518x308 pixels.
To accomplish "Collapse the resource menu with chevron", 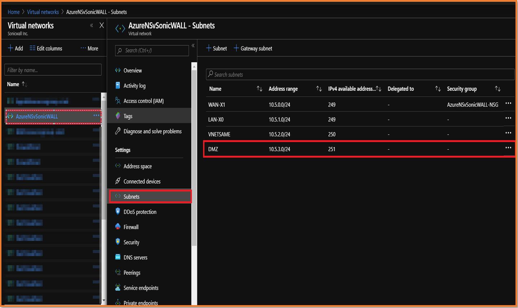I will [193, 45].
